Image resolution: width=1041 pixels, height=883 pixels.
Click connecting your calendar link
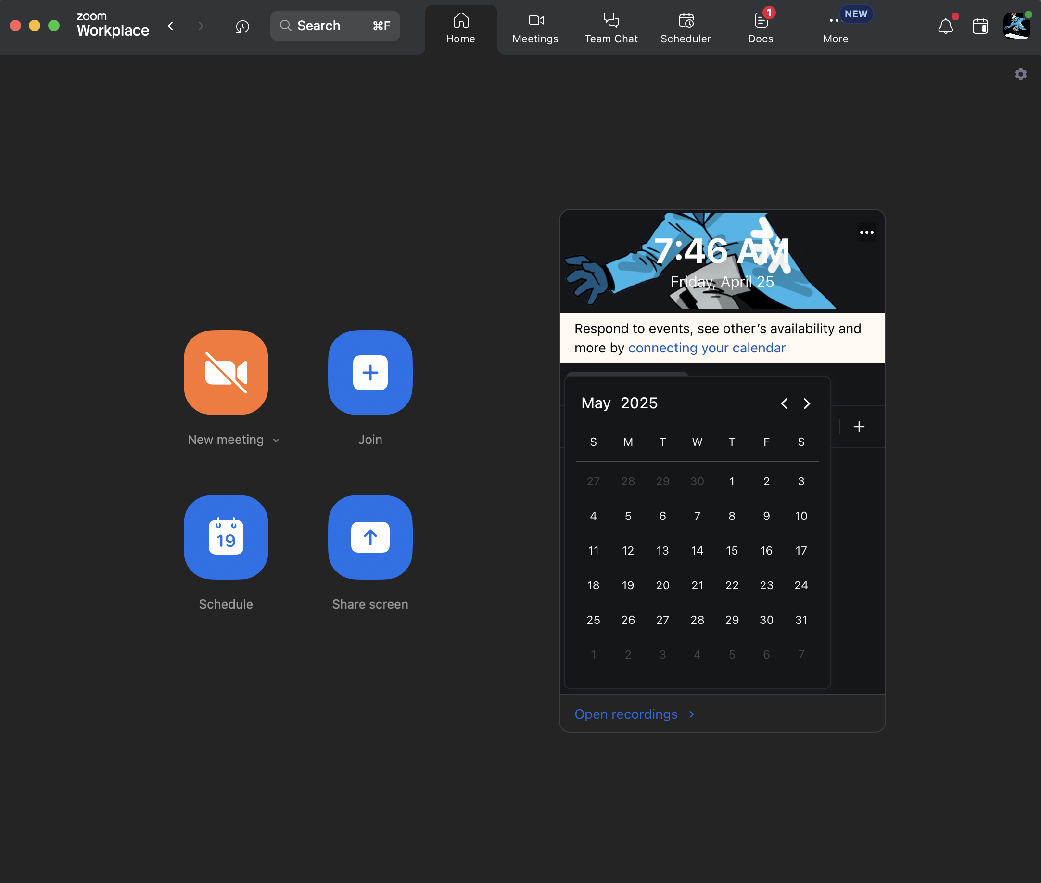tap(706, 348)
